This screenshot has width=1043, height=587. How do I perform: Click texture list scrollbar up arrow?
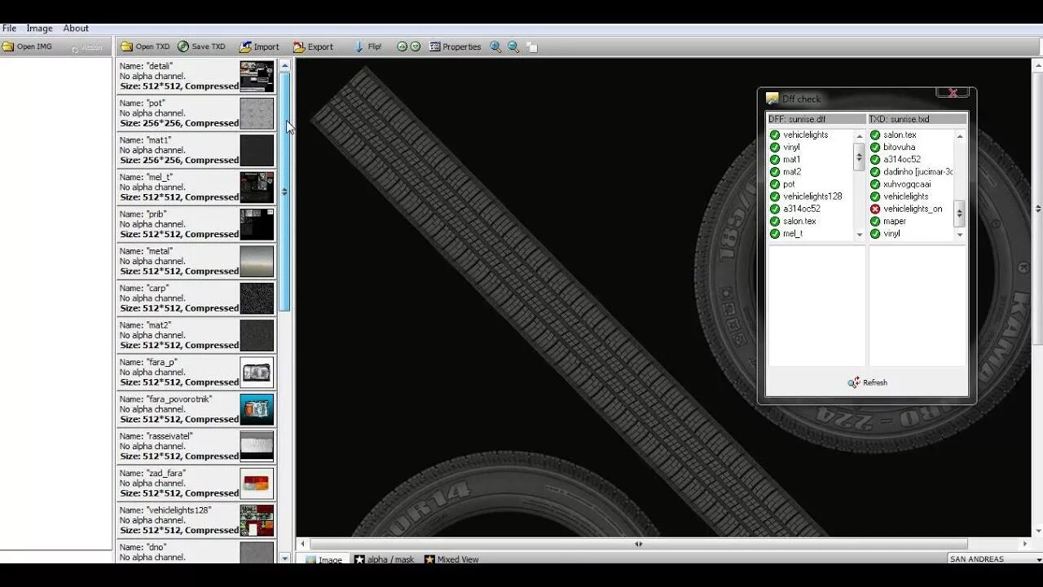[x=284, y=64]
